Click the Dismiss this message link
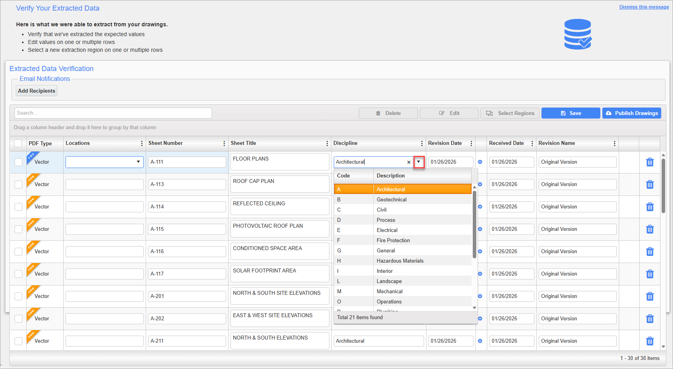Image resolution: width=673 pixels, height=369 pixels. [644, 7]
